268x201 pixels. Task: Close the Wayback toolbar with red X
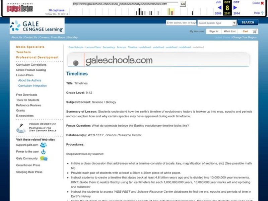[x=262, y=3]
